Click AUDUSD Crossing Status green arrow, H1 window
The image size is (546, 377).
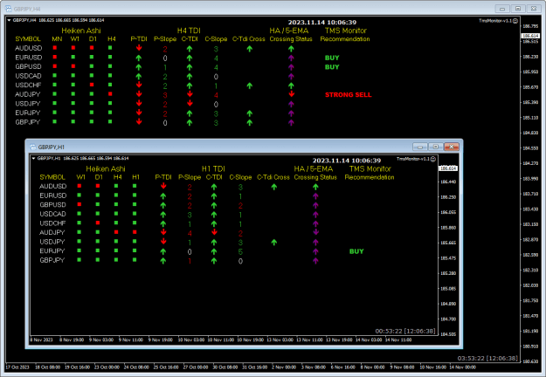(x=315, y=187)
